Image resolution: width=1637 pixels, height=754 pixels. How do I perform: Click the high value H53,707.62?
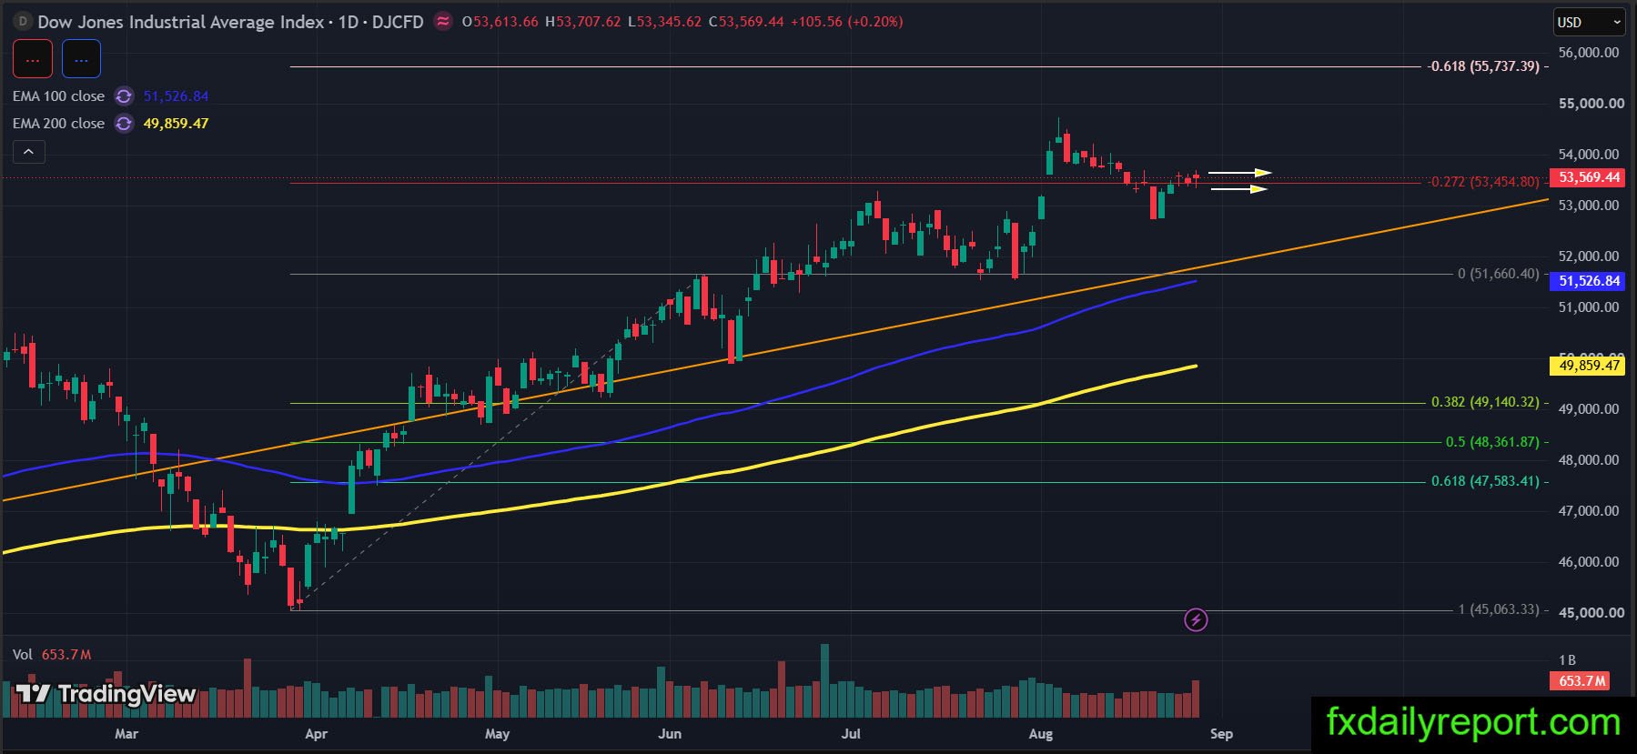point(582,22)
